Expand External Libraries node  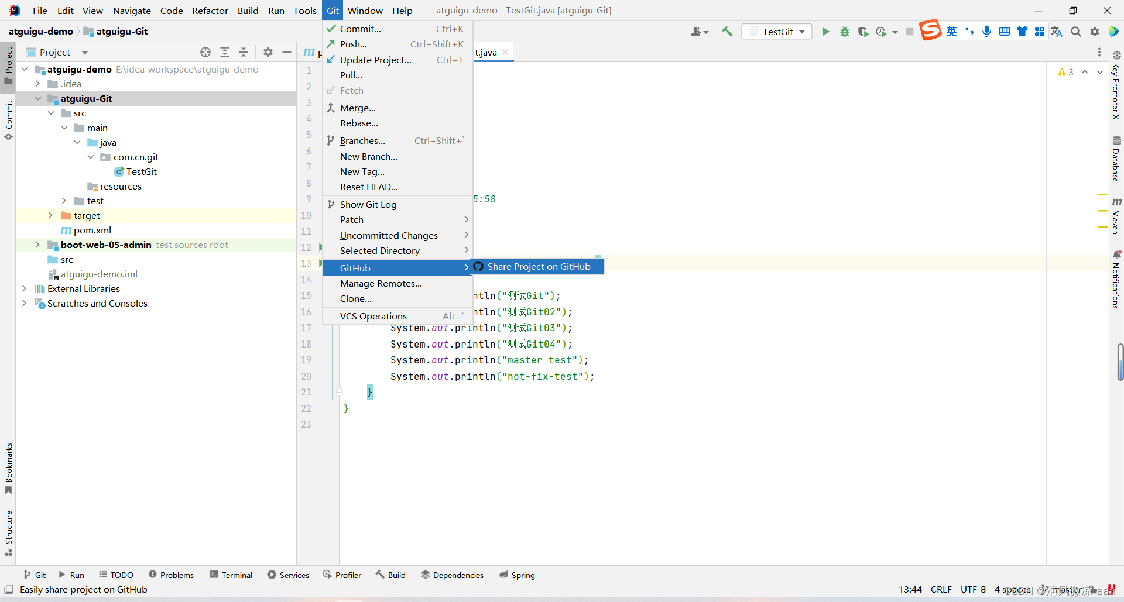pyautogui.click(x=24, y=288)
